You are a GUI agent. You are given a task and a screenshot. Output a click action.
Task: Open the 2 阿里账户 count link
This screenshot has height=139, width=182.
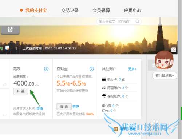pos(123,88)
